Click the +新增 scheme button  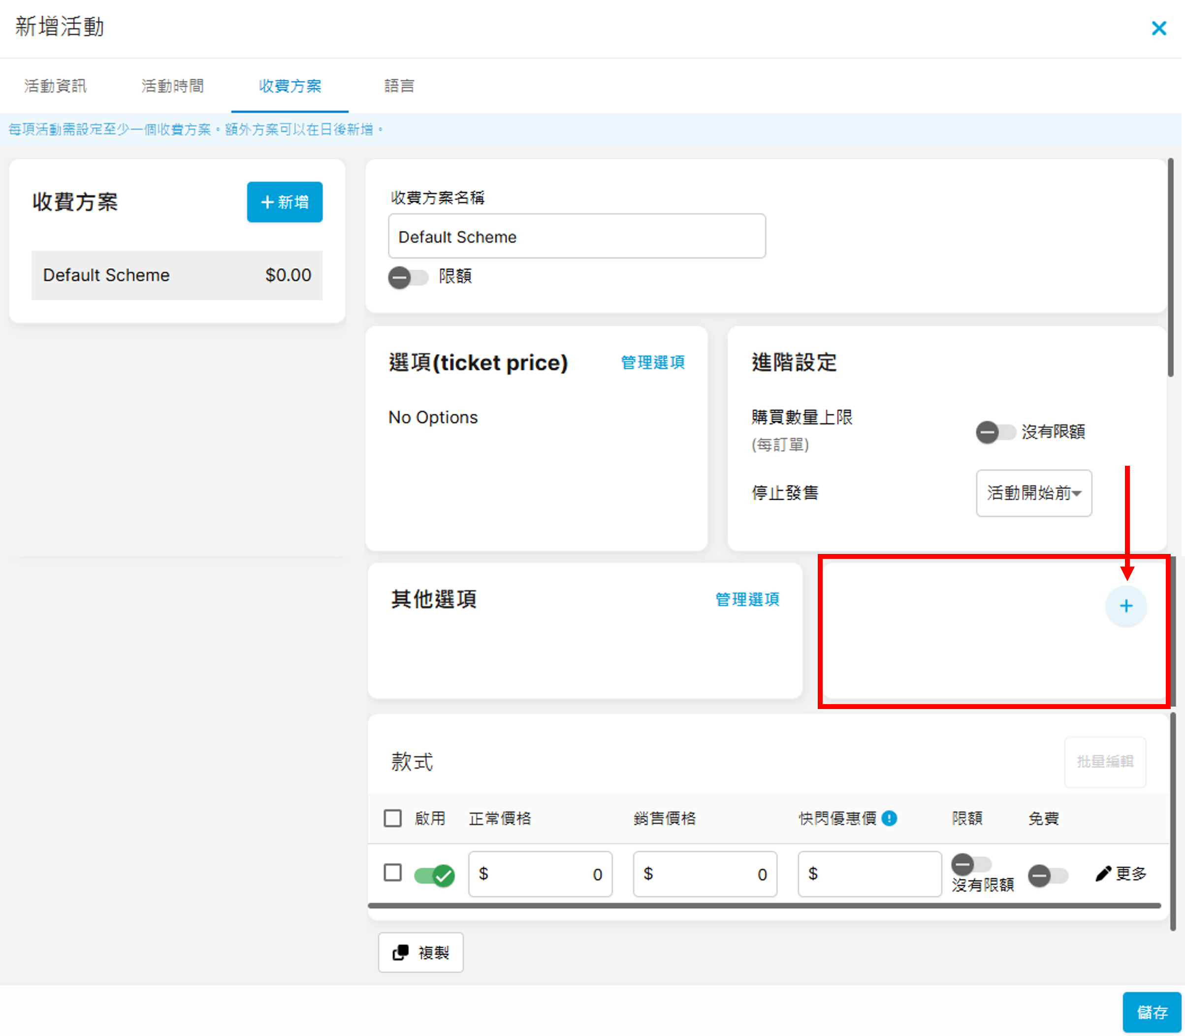pyautogui.click(x=285, y=202)
